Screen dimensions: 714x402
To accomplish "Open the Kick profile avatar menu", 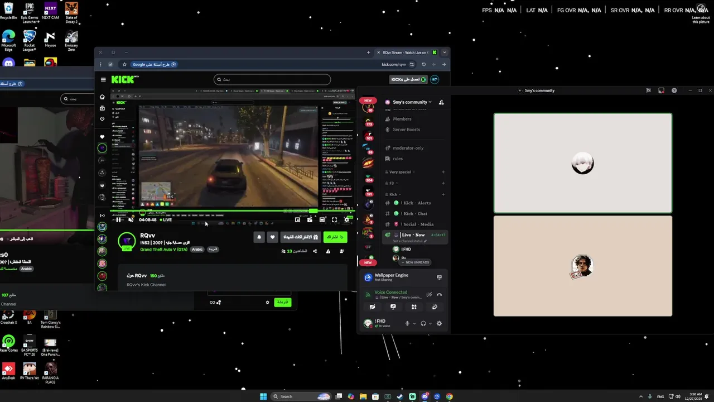I will coord(435,79).
